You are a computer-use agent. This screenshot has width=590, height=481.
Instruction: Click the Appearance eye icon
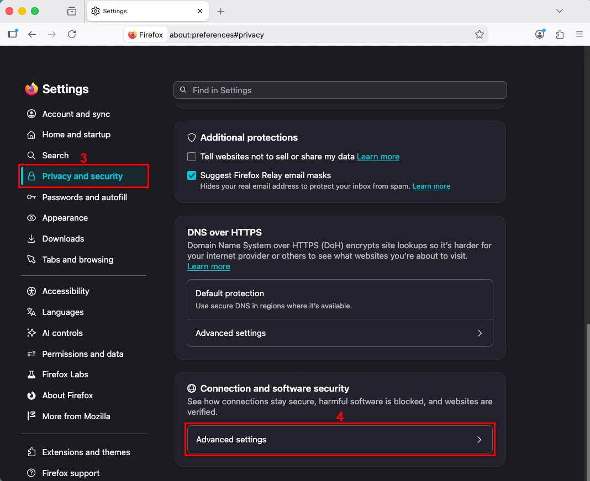click(31, 218)
